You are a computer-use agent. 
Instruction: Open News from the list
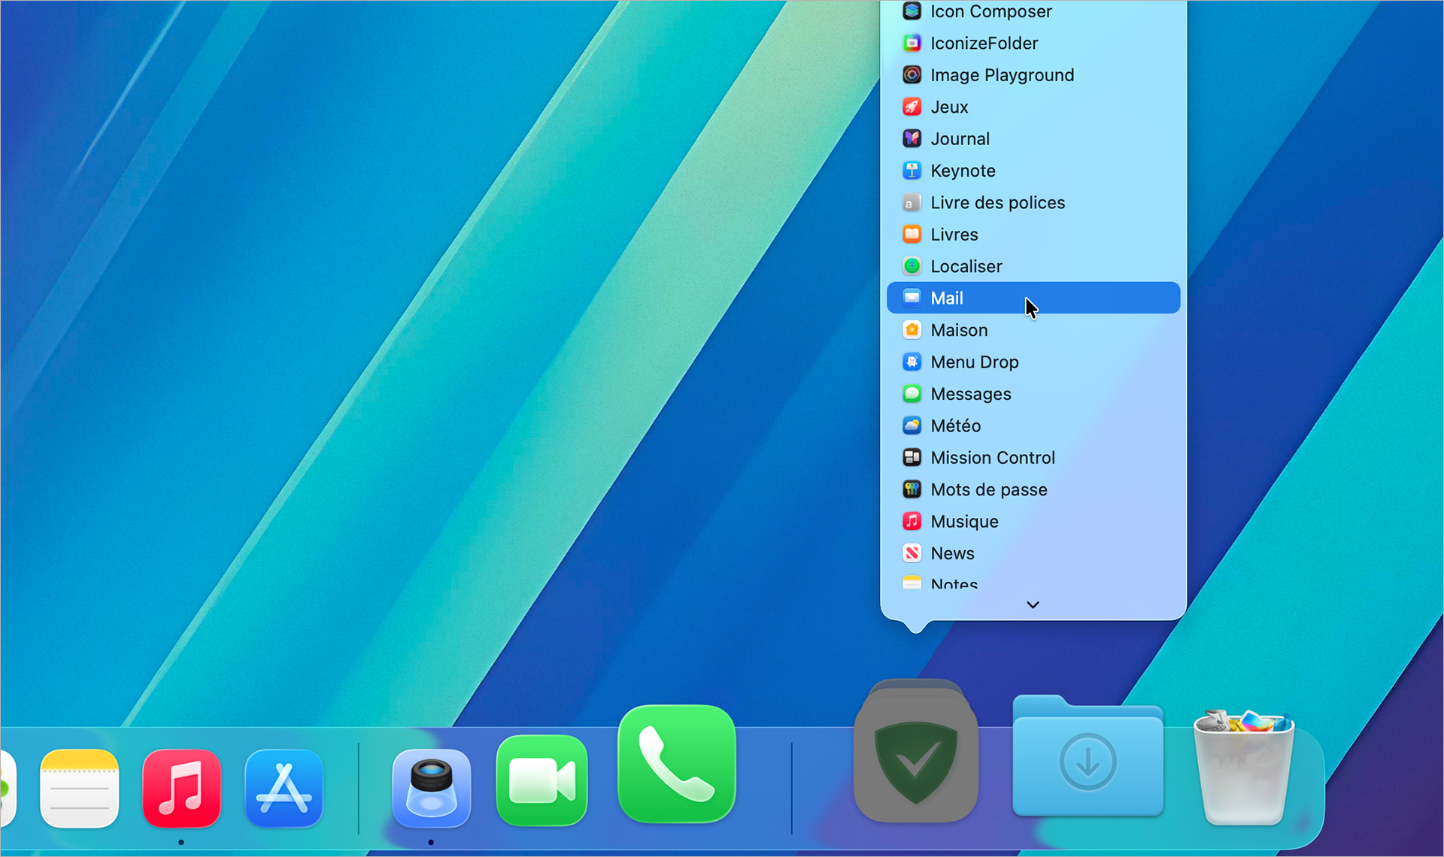tap(952, 553)
